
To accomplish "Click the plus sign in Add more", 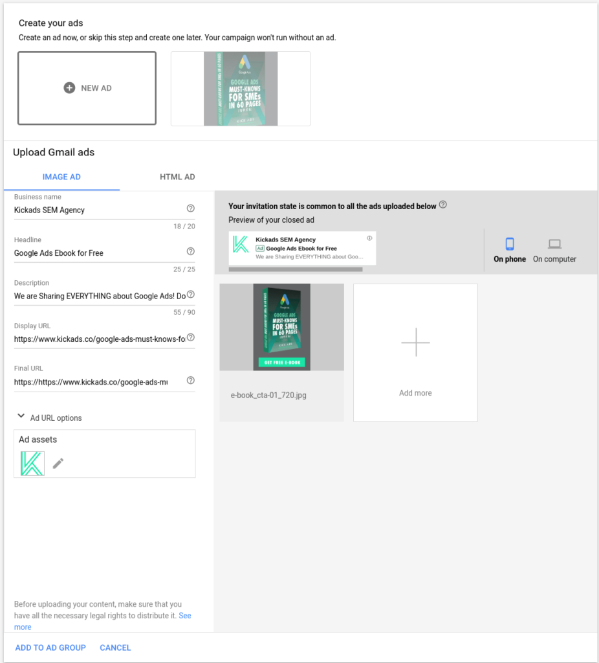I will click(416, 342).
